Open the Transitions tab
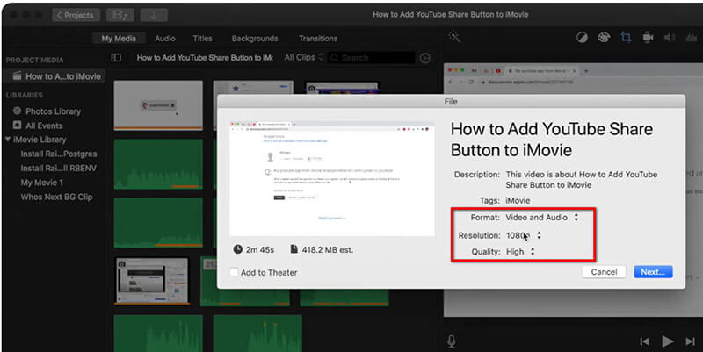This screenshot has height=352, width=703. pyautogui.click(x=318, y=39)
